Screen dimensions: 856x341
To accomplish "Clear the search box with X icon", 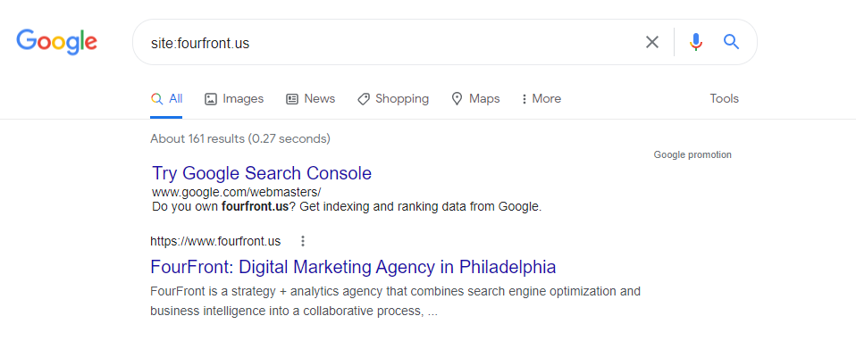I will click(651, 42).
